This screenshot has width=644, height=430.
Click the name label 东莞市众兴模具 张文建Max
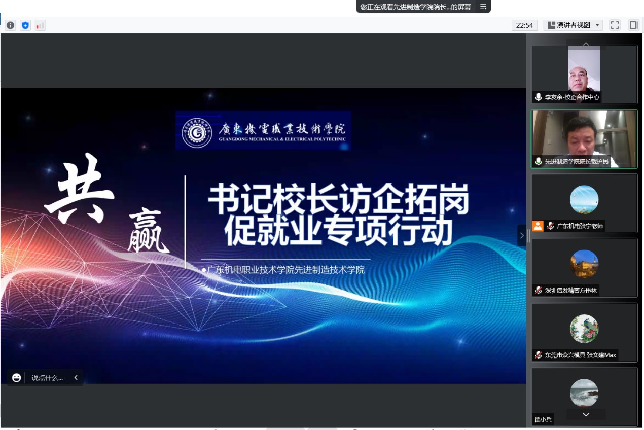(580, 355)
